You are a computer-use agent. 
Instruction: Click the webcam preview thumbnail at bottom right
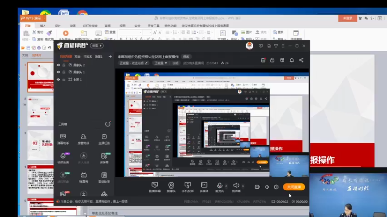(x=348, y=195)
